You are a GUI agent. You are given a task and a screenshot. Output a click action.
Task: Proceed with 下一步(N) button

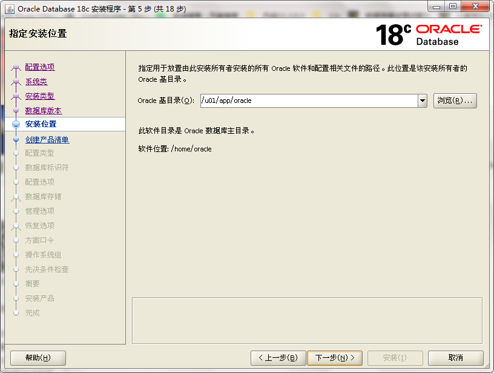tap(335, 358)
